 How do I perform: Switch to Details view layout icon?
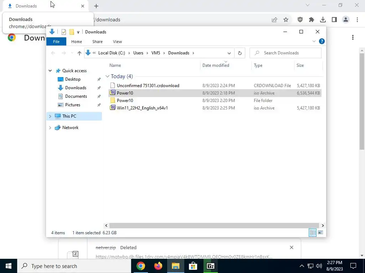click(x=312, y=232)
